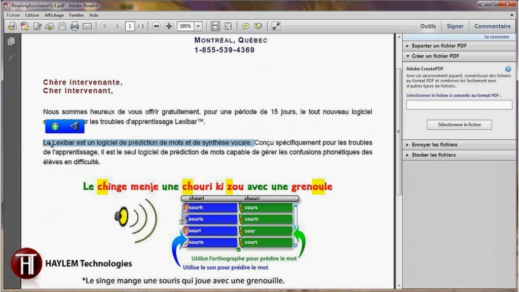Click the file to convert input field
The height and width of the screenshot is (292, 519).
click(x=459, y=105)
